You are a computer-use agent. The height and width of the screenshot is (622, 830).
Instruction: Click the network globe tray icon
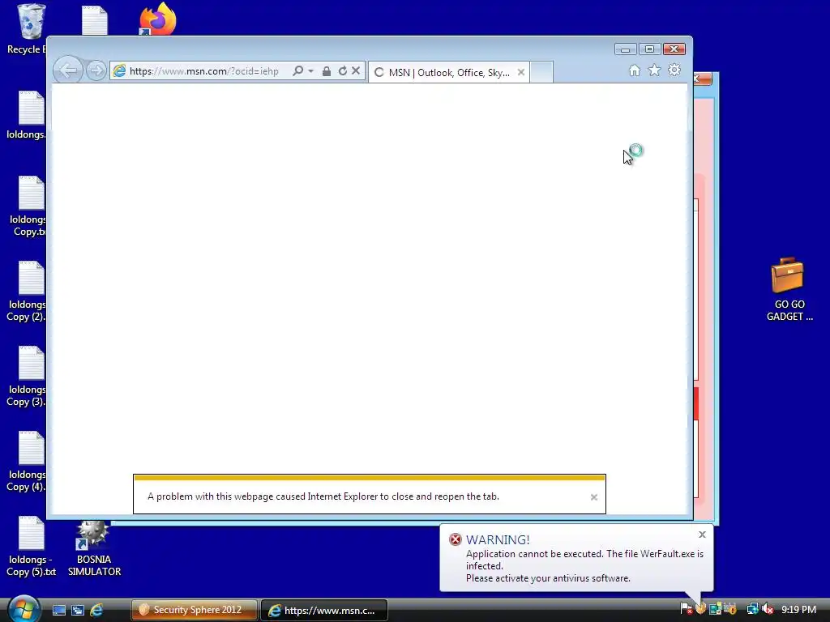752,609
